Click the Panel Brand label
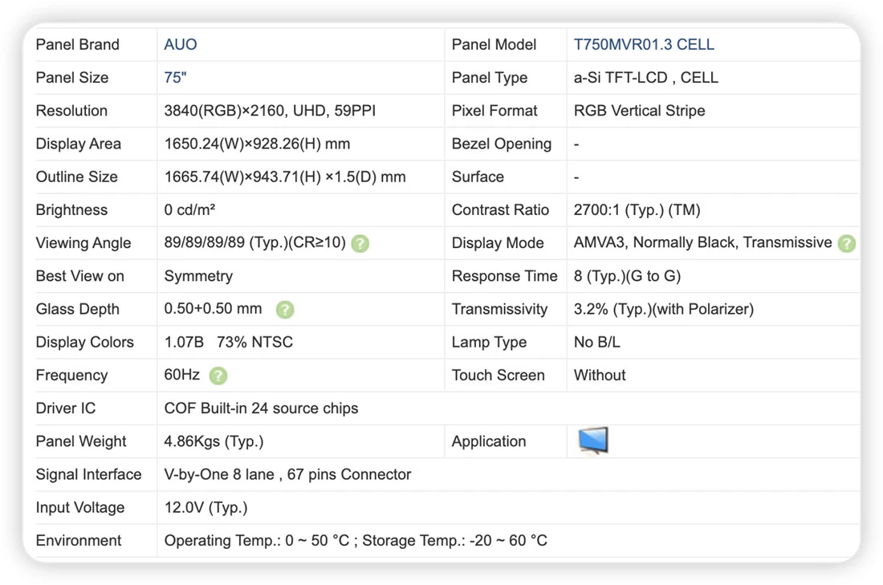883x585 pixels. point(77,44)
